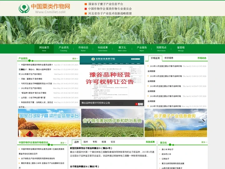
Task: Open 留言板 Message menu item
Action: [x=181, y=49]
